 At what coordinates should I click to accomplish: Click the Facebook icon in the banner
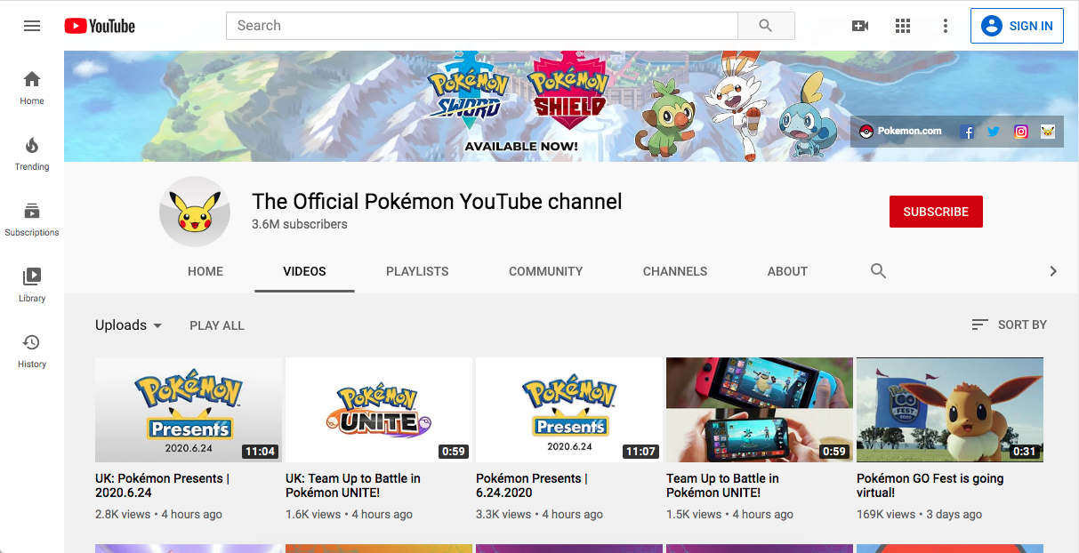click(968, 132)
